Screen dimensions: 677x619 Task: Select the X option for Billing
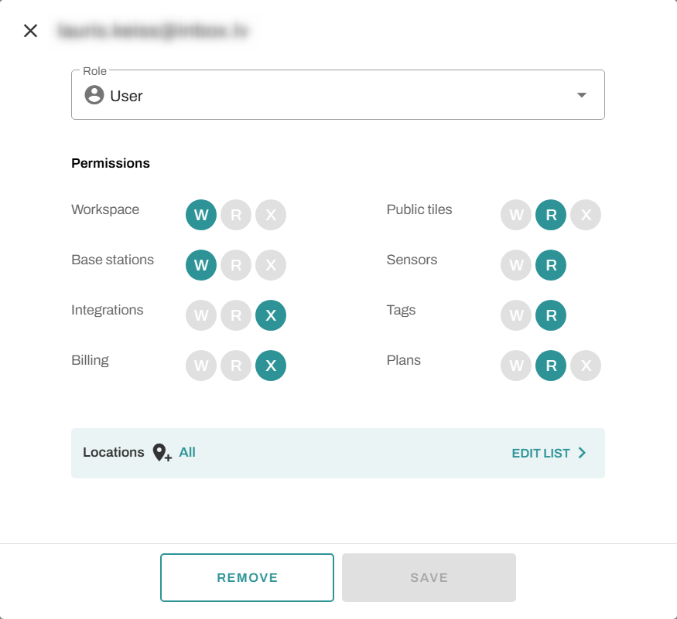(271, 366)
